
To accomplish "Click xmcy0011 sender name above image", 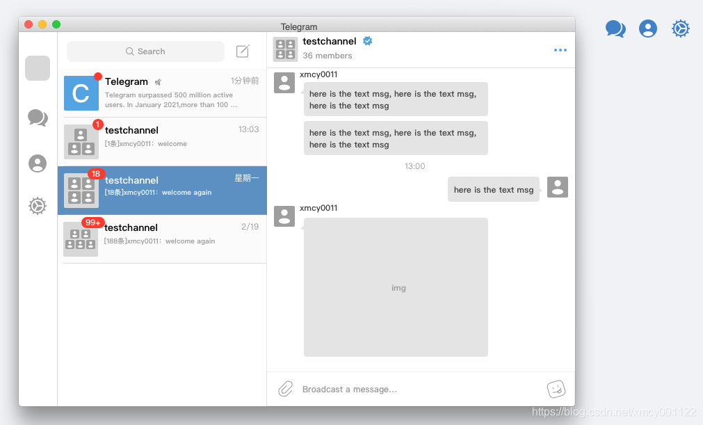I will [318, 208].
